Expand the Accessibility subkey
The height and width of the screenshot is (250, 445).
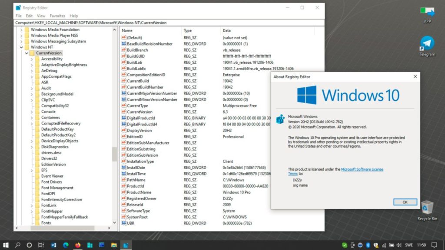(x=32, y=59)
